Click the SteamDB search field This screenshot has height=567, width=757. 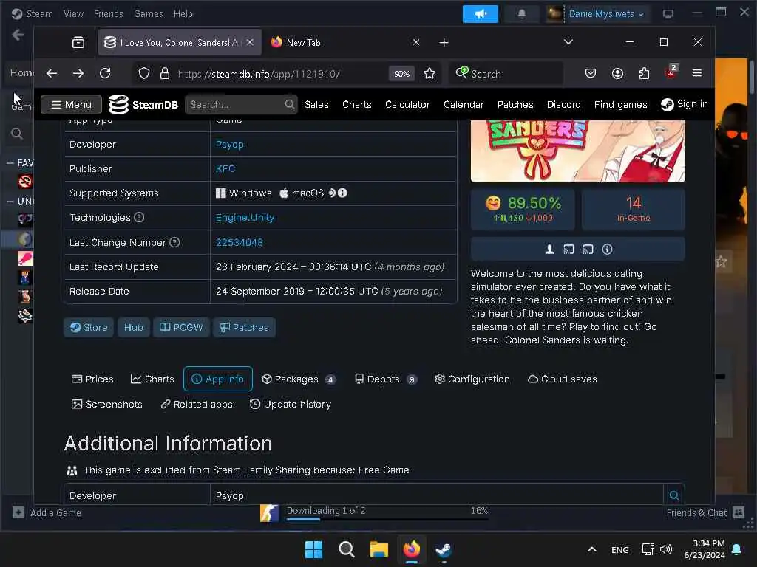241,105
